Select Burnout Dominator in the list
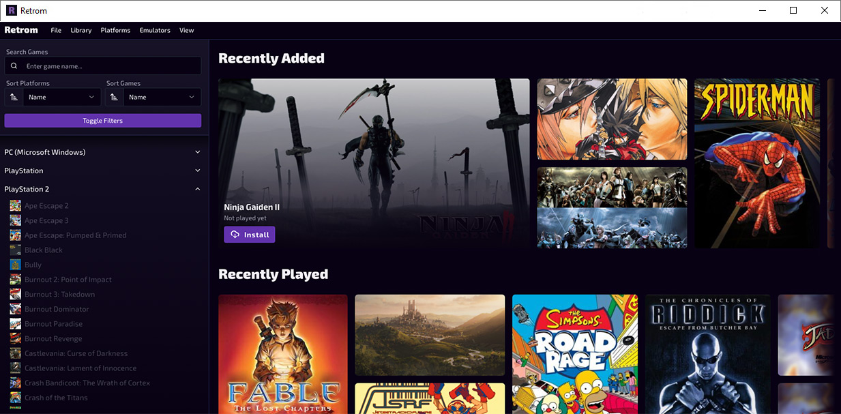 [x=57, y=309]
